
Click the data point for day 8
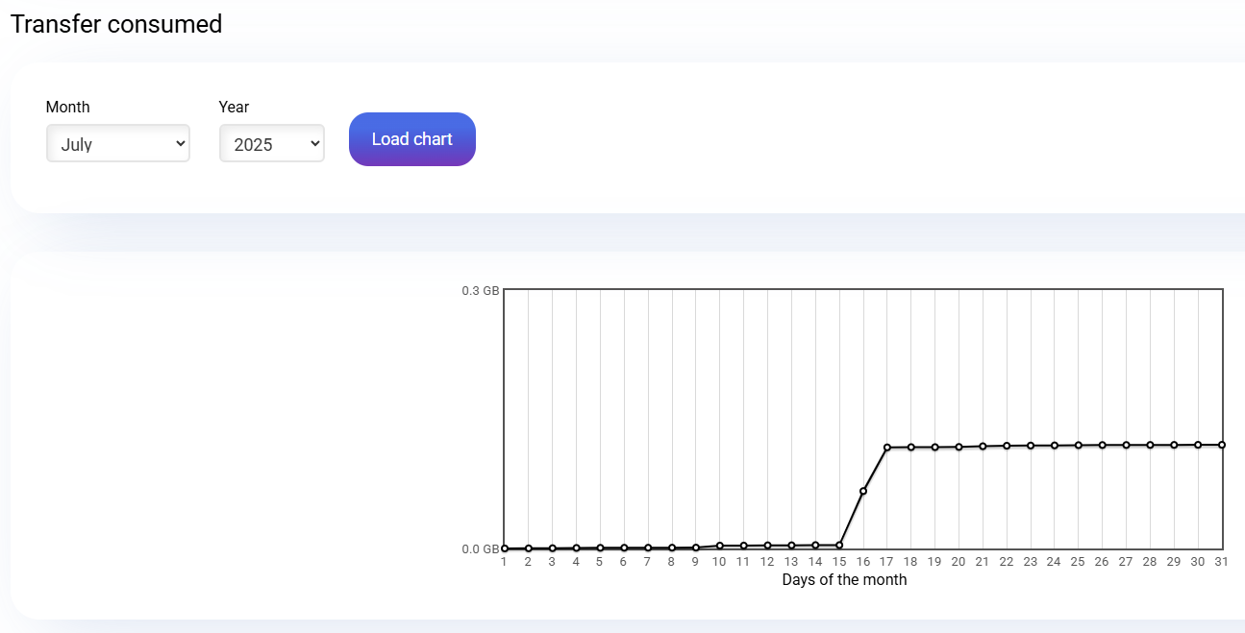tap(672, 548)
